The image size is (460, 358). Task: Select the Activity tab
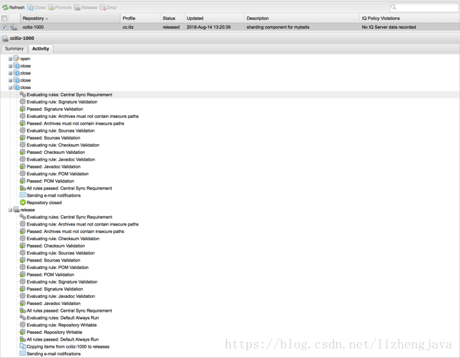(41, 49)
